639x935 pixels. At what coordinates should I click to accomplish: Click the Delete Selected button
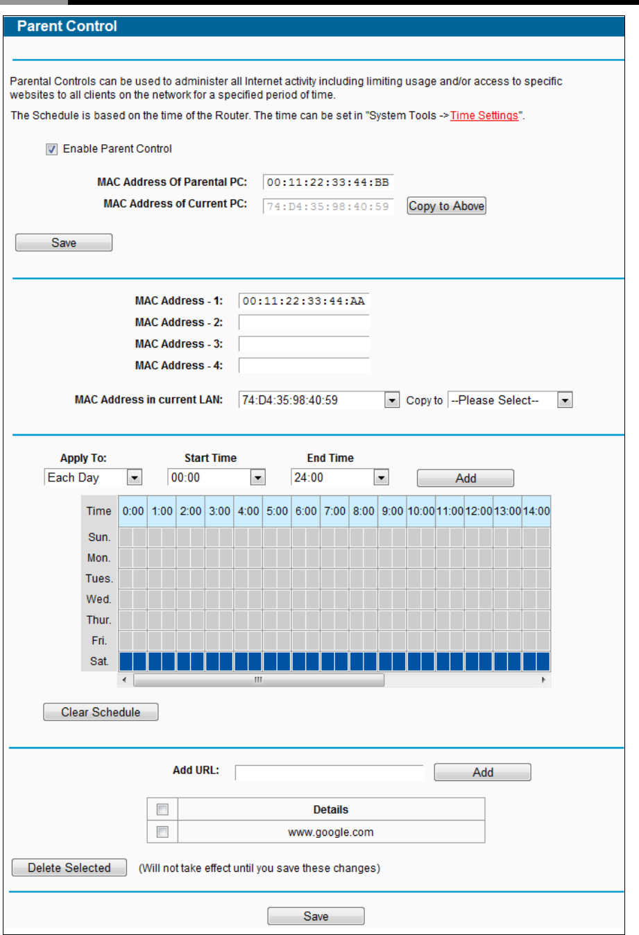(69, 868)
